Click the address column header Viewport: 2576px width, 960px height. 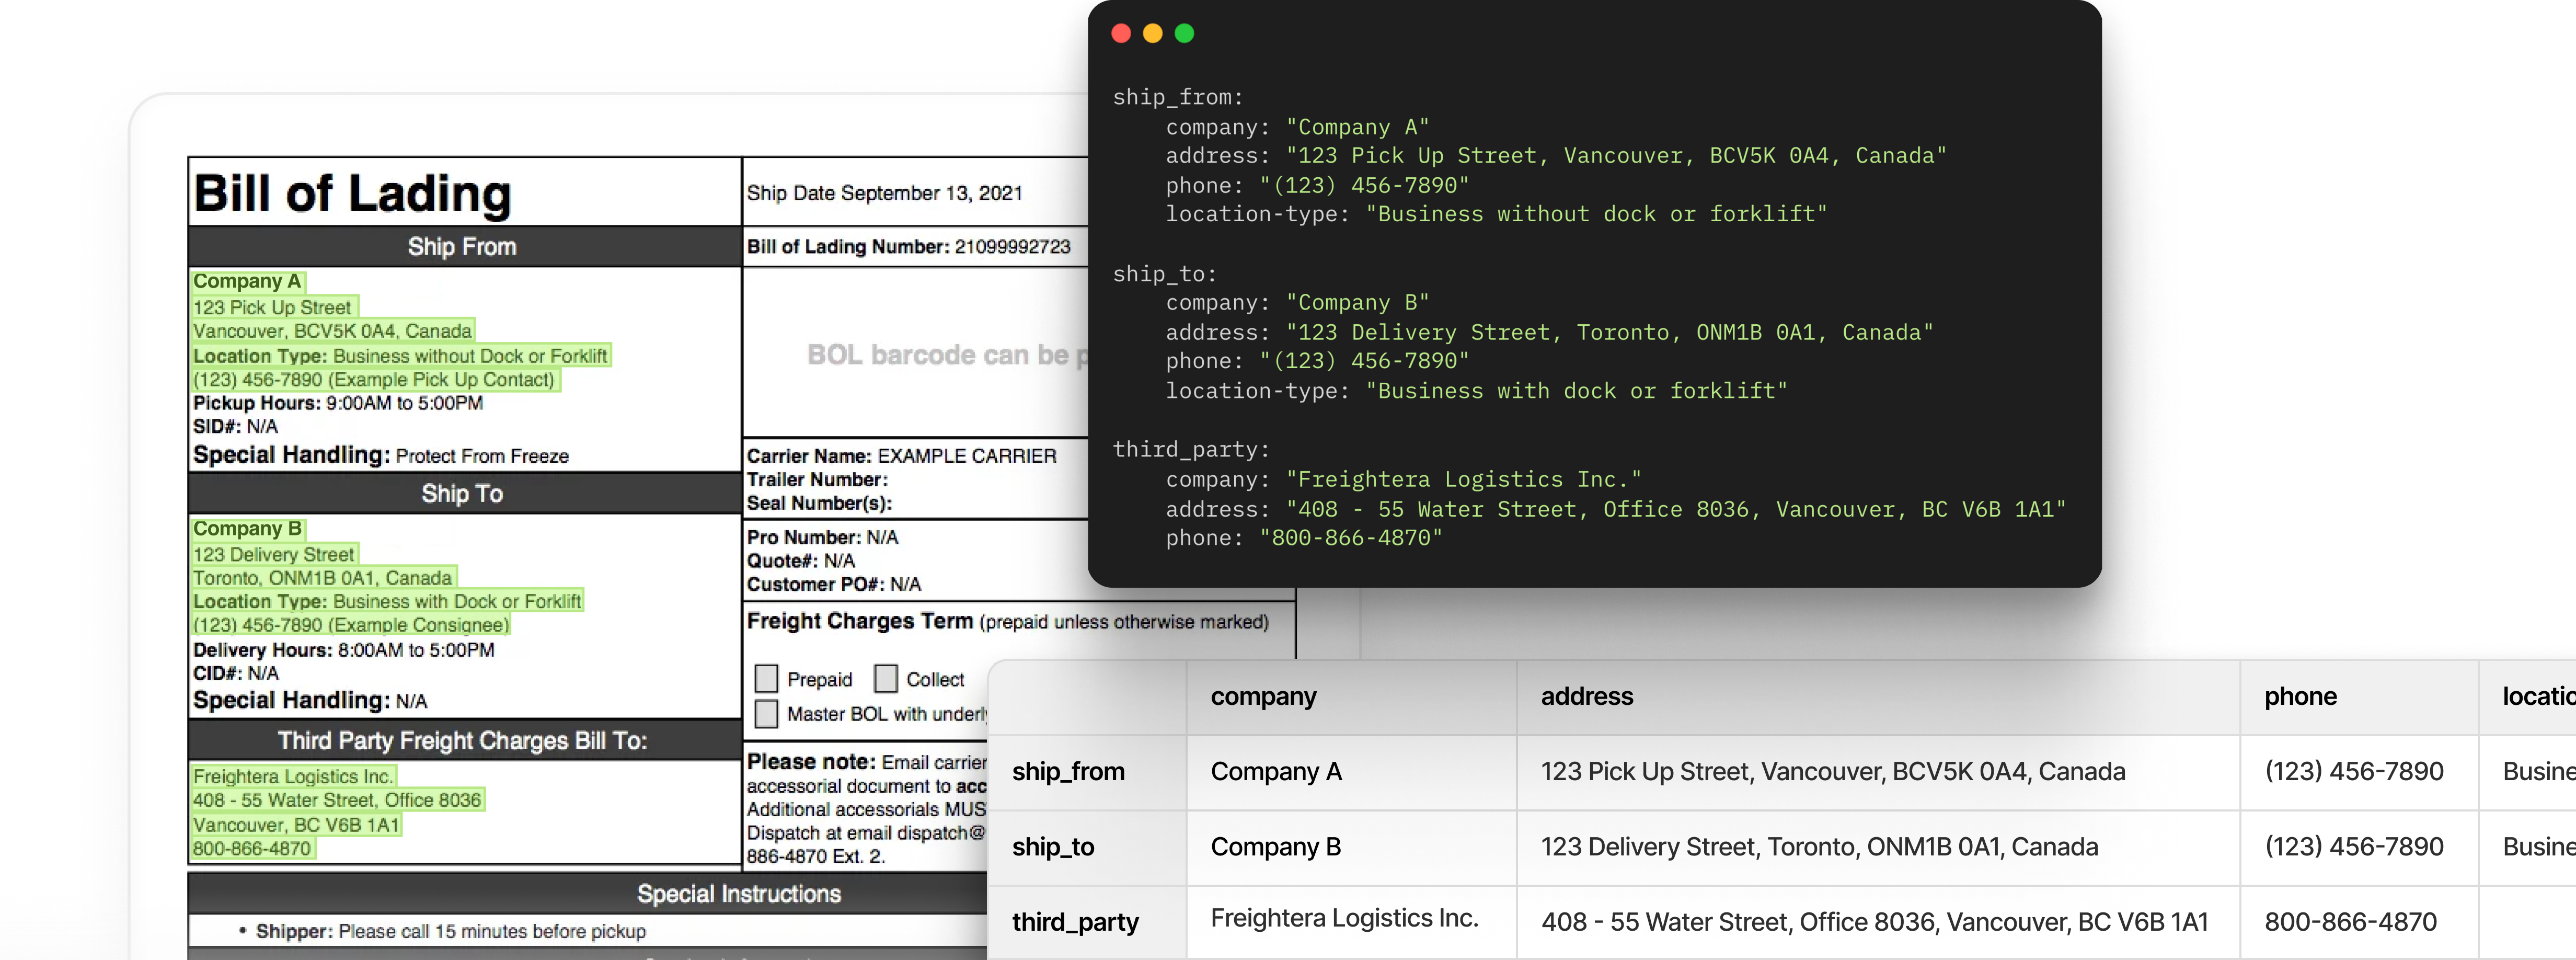[x=1586, y=696]
